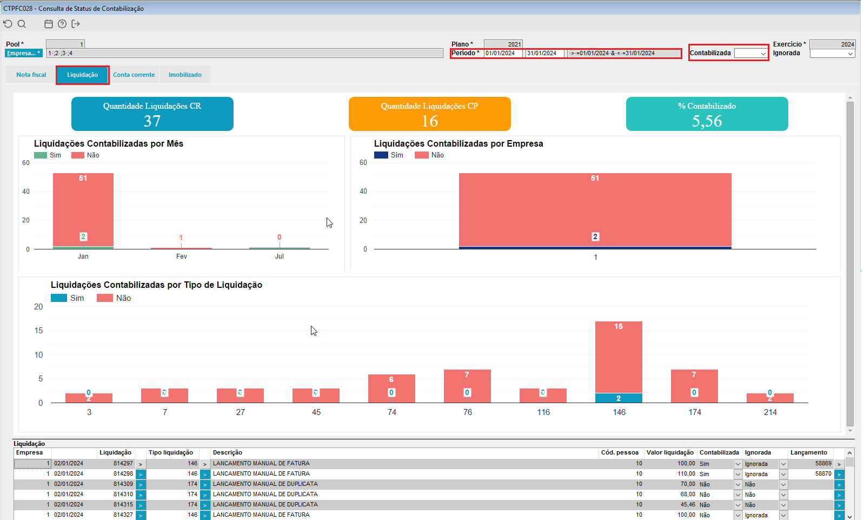Click the Valor liquidação column header
864x520 pixels.
click(670, 453)
